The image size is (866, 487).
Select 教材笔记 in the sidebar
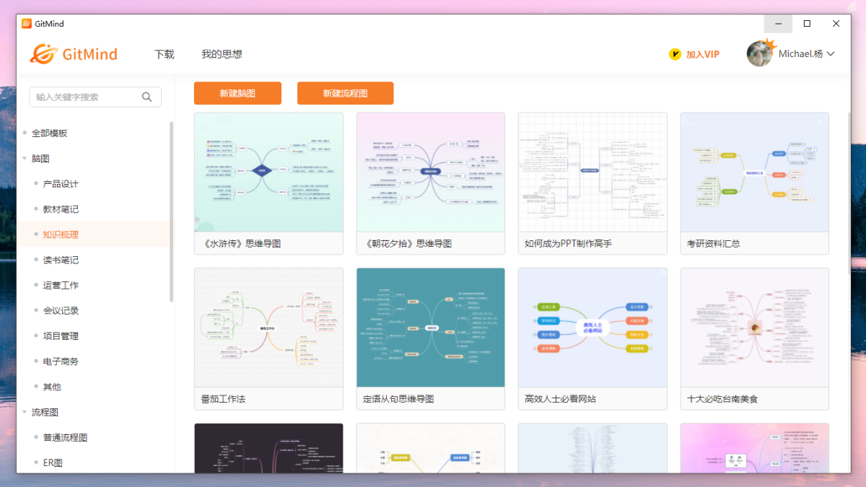(x=61, y=209)
